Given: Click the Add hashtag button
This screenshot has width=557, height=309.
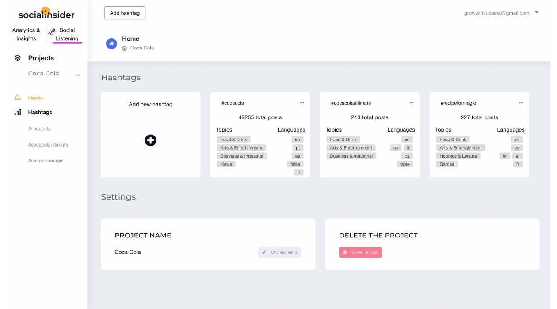Looking at the screenshot, I should [125, 13].
